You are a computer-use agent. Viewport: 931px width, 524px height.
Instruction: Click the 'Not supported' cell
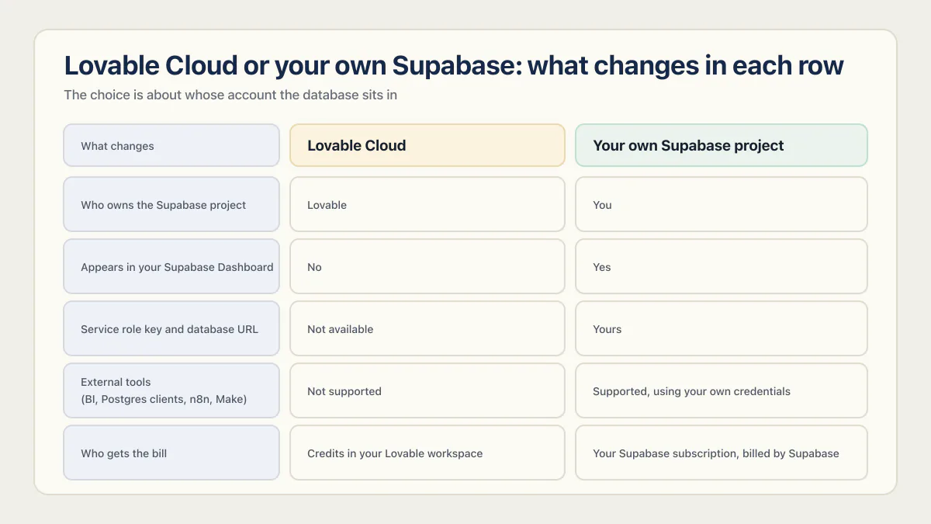(427, 390)
